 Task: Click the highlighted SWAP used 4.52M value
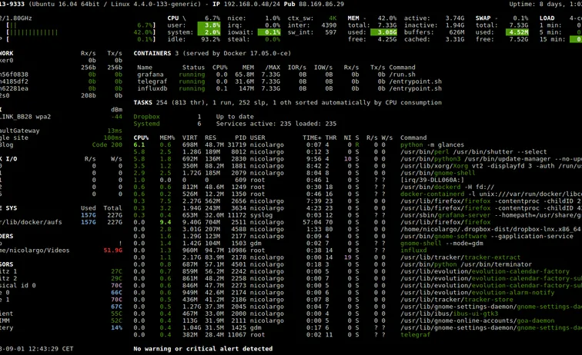pos(517,32)
